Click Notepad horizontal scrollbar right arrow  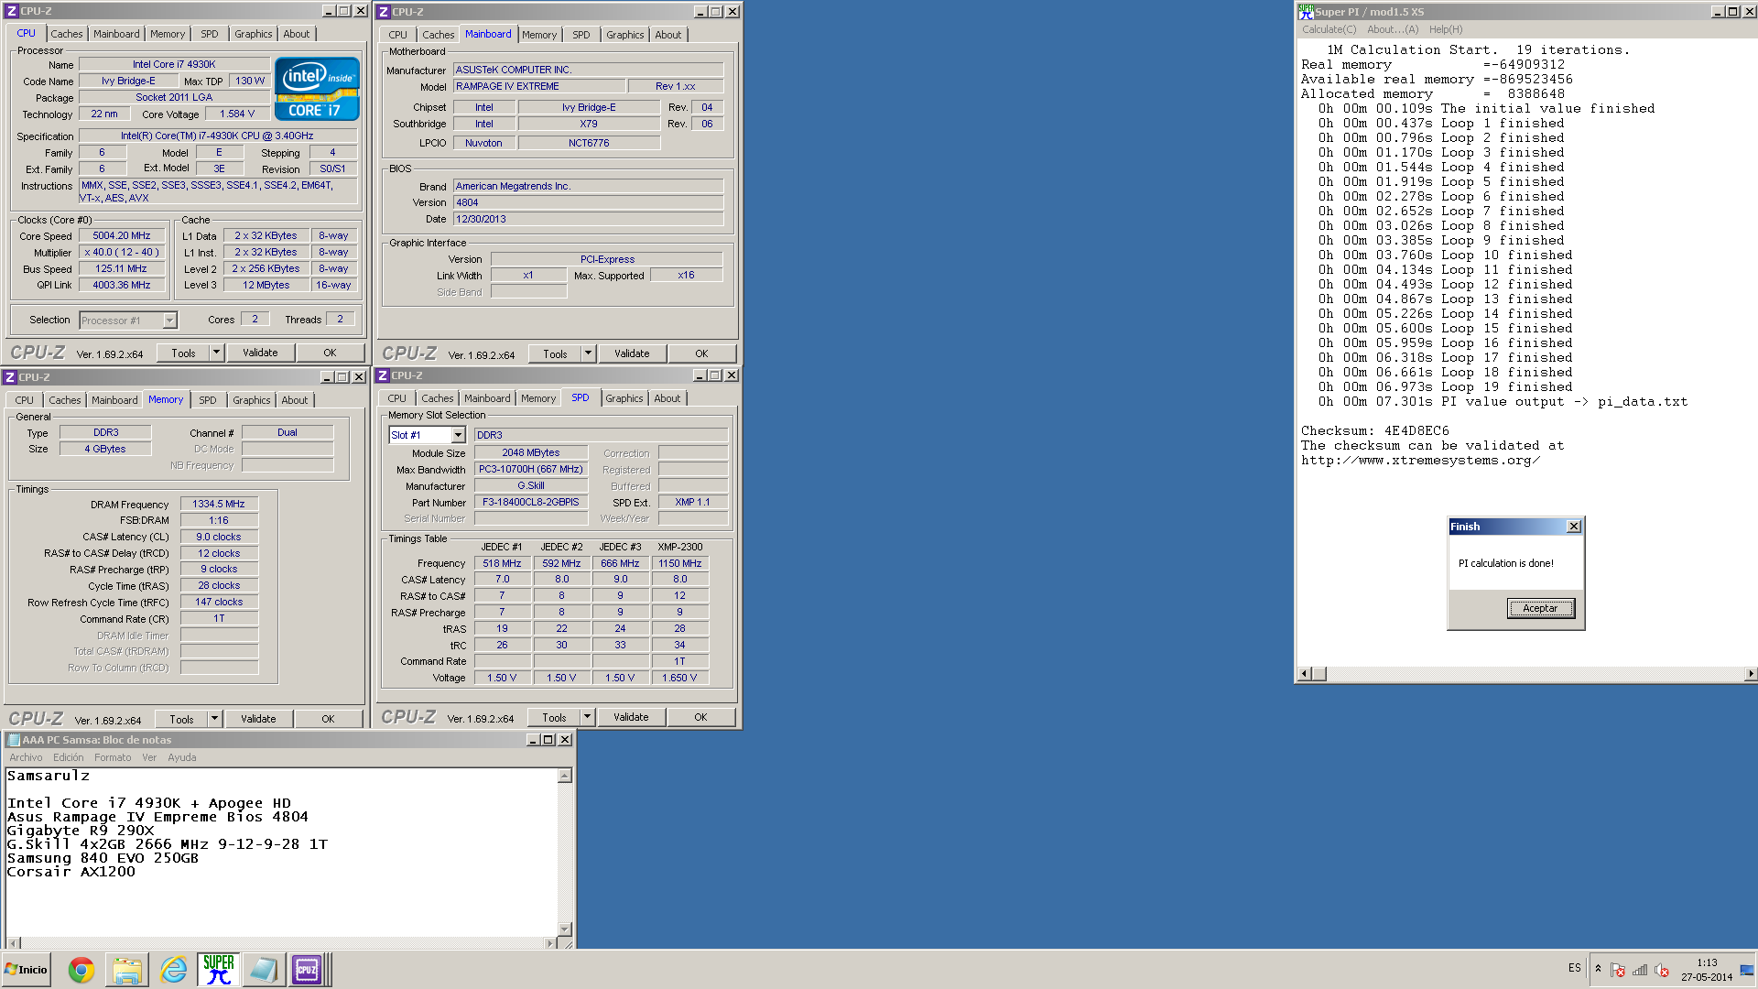[549, 943]
